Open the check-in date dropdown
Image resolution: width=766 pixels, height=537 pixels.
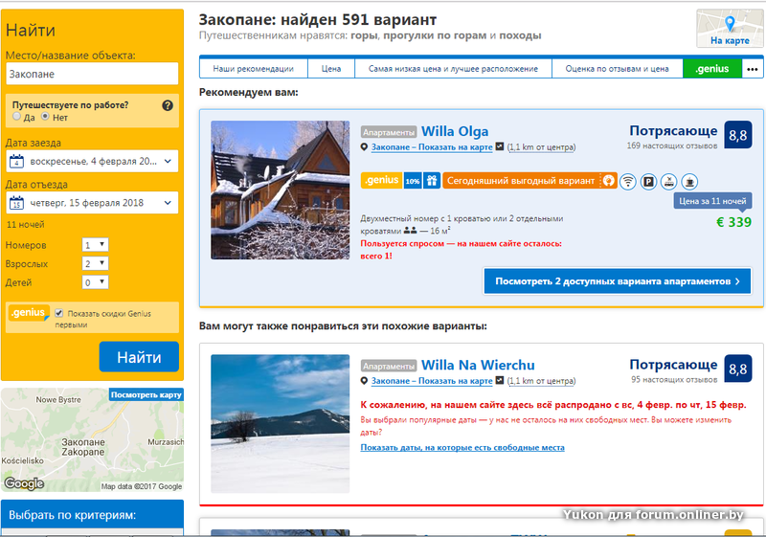92,161
